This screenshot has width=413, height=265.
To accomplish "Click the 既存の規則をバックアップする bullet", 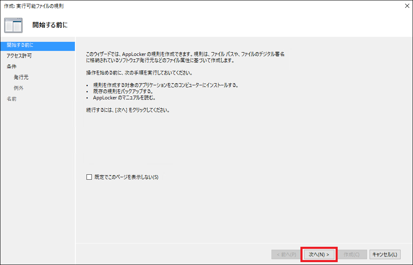I will point(123,92).
